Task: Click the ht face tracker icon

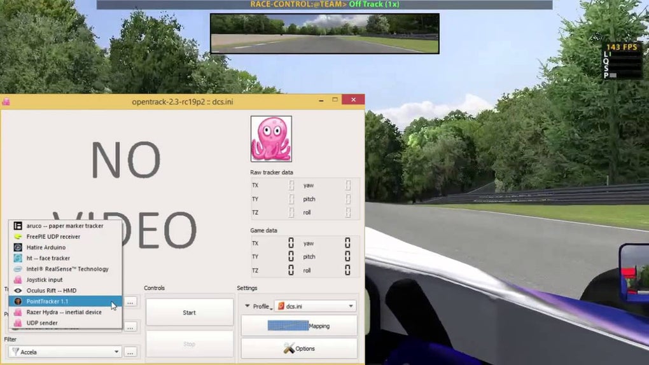Action: click(x=18, y=258)
